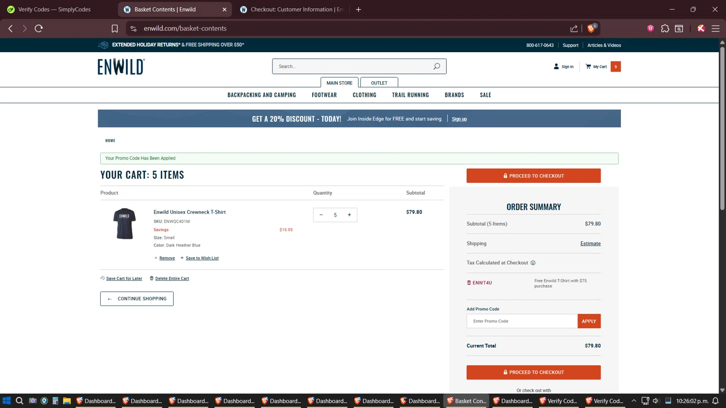Image resolution: width=726 pixels, height=408 pixels.
Task: Increase T-shirt quantity with plus
Action: pos(349,215)
